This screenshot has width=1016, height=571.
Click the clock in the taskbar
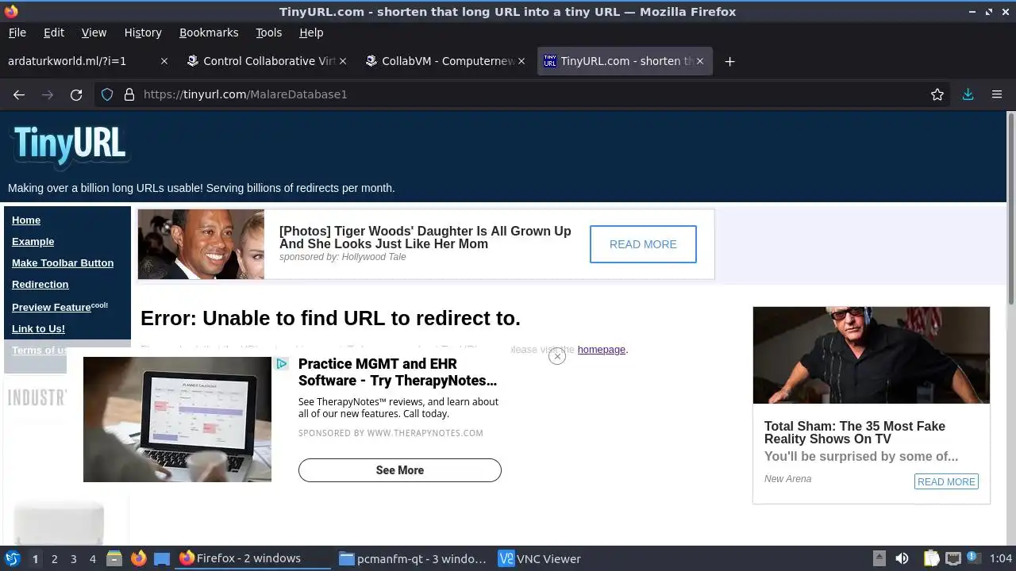[1001, 558]
